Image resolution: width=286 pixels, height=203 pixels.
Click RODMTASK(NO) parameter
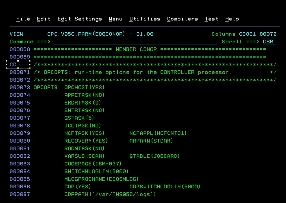pos(84,149)
